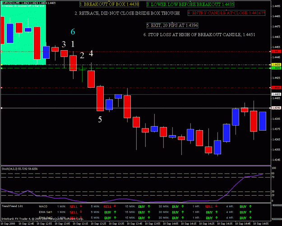Click the up arrow beside EMA Set1 4 HR BUY
The image size is (282, 226).
(x=250, y=212)
